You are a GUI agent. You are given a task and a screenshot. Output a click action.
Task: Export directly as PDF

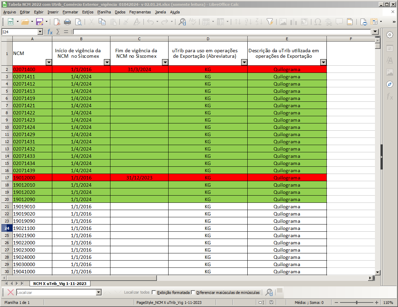[x=57, y=22]
